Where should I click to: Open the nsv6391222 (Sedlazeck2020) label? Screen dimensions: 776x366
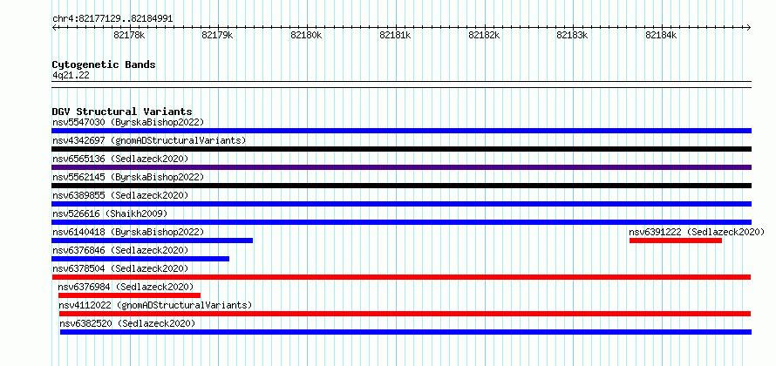[x=697, y=232]
